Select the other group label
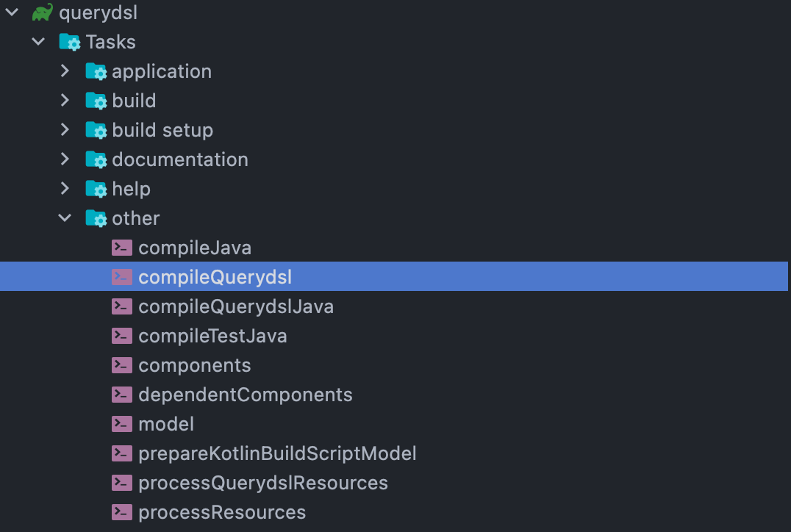Viewport: 791px width, 532px height. click(136, 218)
